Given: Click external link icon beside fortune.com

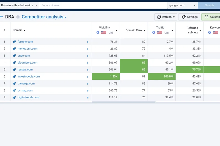Looking at the screenshot, I should coord(15,42).
